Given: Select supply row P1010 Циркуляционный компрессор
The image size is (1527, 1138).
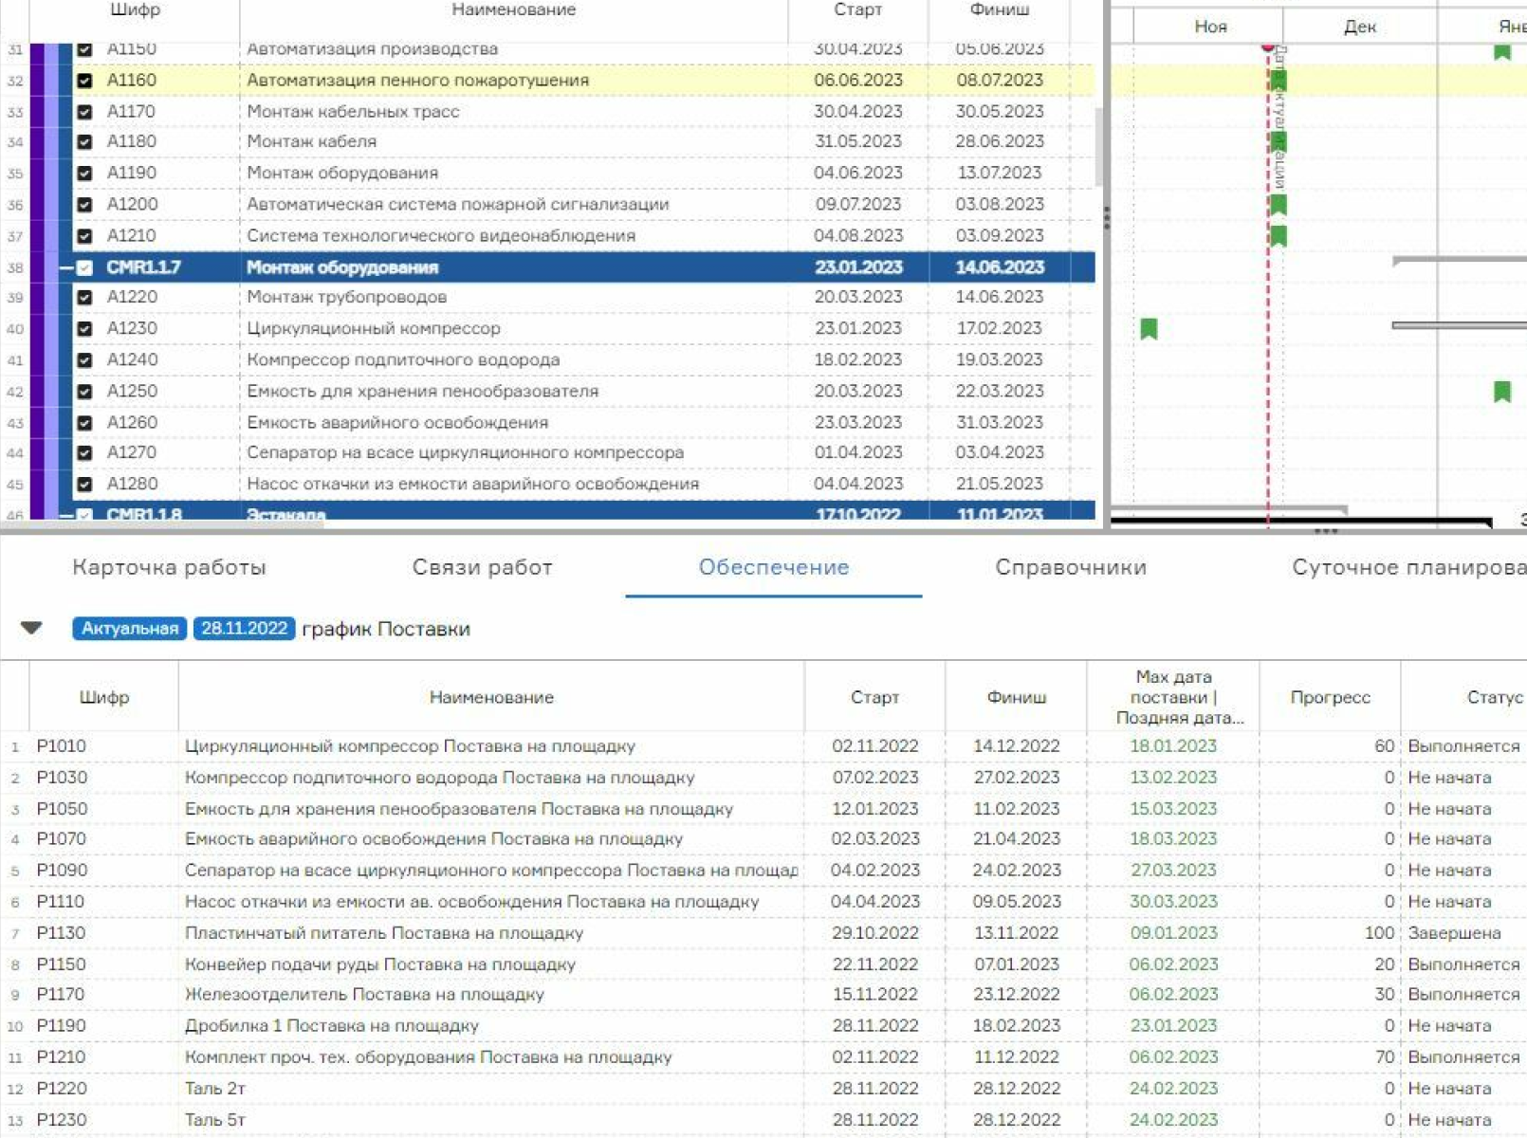Looking at the screenshot, I should tap(763, 746).
